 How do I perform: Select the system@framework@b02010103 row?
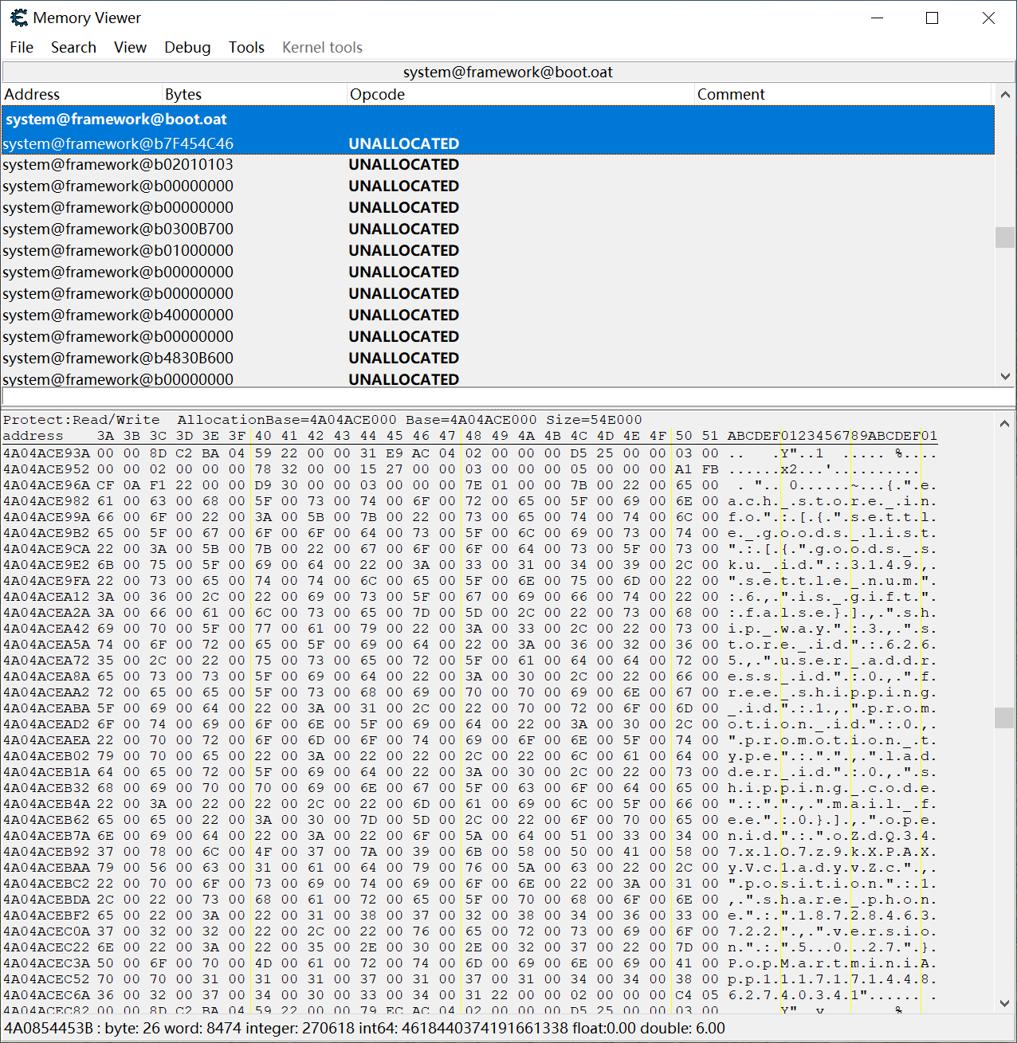coord(118,165)
